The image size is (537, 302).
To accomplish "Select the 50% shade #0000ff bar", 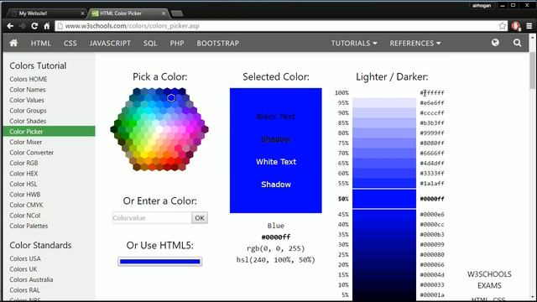I will point(384,199).
